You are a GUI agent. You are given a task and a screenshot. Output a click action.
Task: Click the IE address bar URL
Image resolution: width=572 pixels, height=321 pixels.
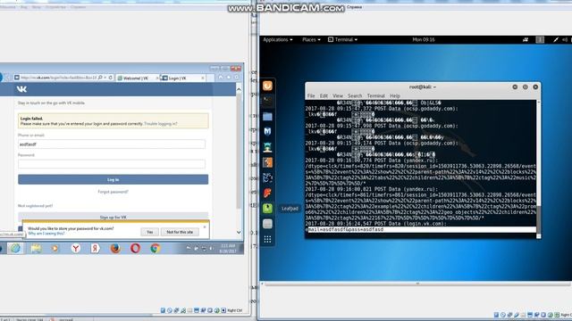(x=58, y=78)
